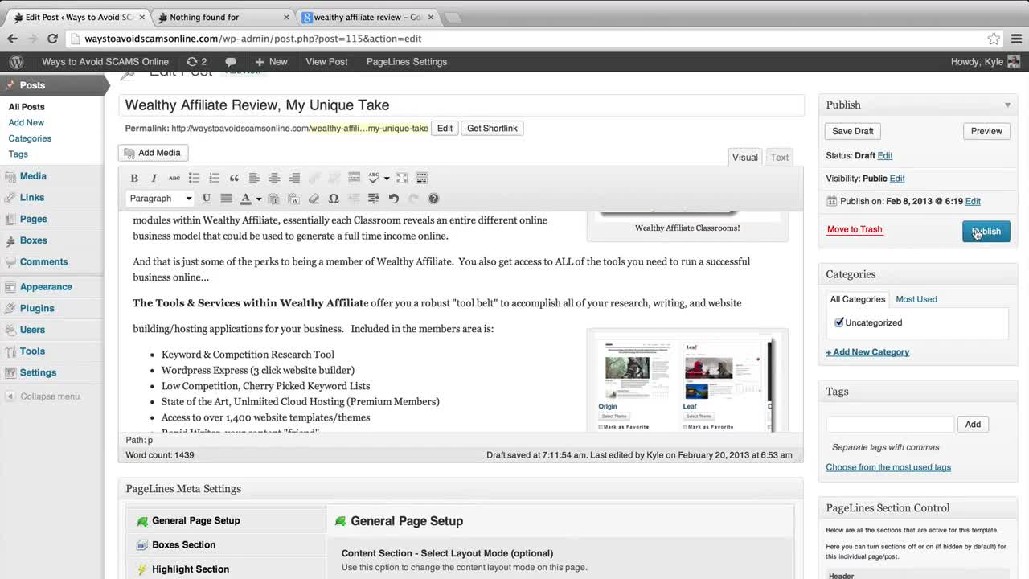
Task: Justify the text alignment
Action: coord(227,199)
